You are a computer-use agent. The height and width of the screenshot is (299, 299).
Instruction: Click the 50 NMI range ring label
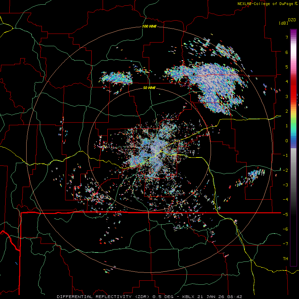[149, 88]
